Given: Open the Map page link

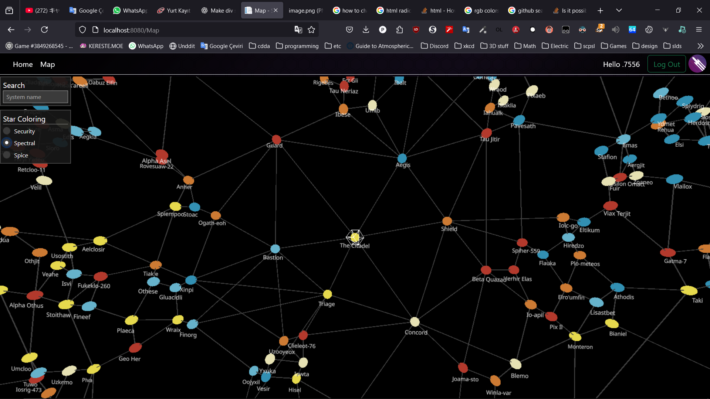Looking at the screenshot, I should pyautogui.click(x=47, y=64).
